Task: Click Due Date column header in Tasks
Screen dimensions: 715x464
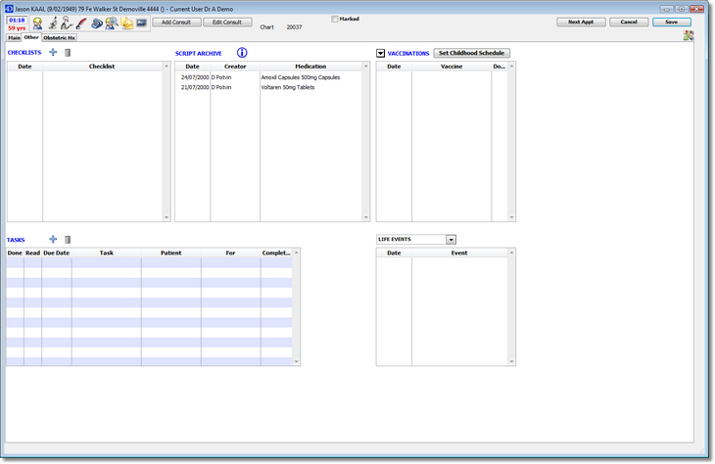Action: click(57, 253)
